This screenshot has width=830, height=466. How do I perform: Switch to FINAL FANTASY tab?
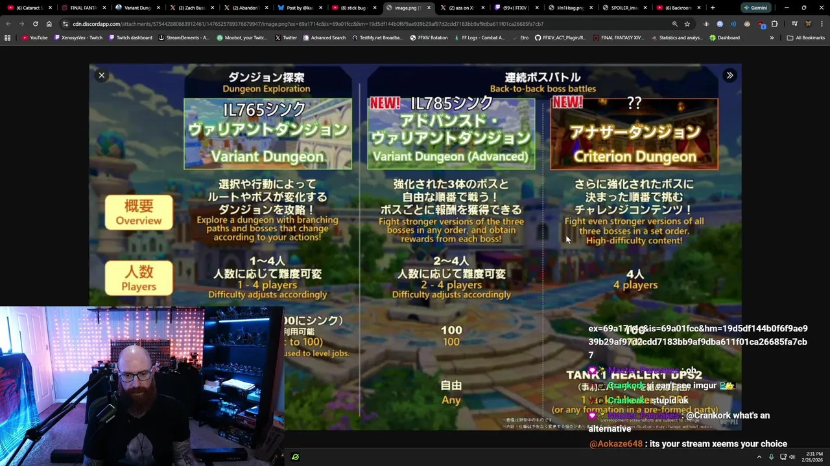pos(84,8)
